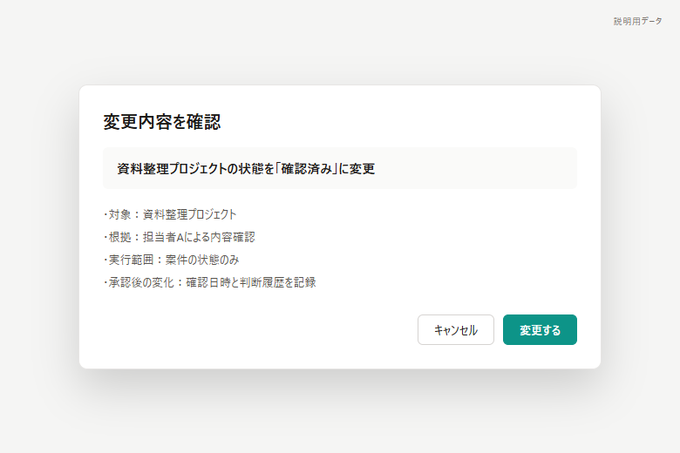The image size is (680, 453).
Task: Click the gray backdrop outside the dialog
Action: tap(340, 412)
